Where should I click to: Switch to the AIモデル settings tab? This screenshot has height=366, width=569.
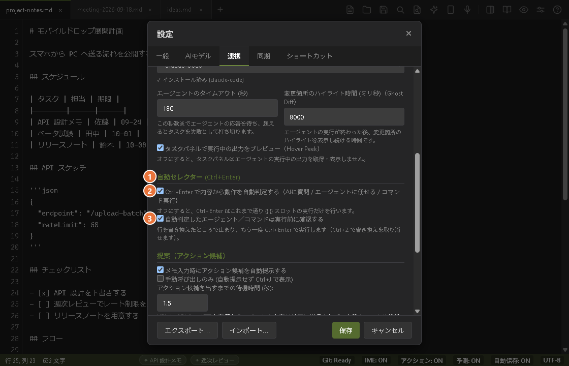(198, 56)
